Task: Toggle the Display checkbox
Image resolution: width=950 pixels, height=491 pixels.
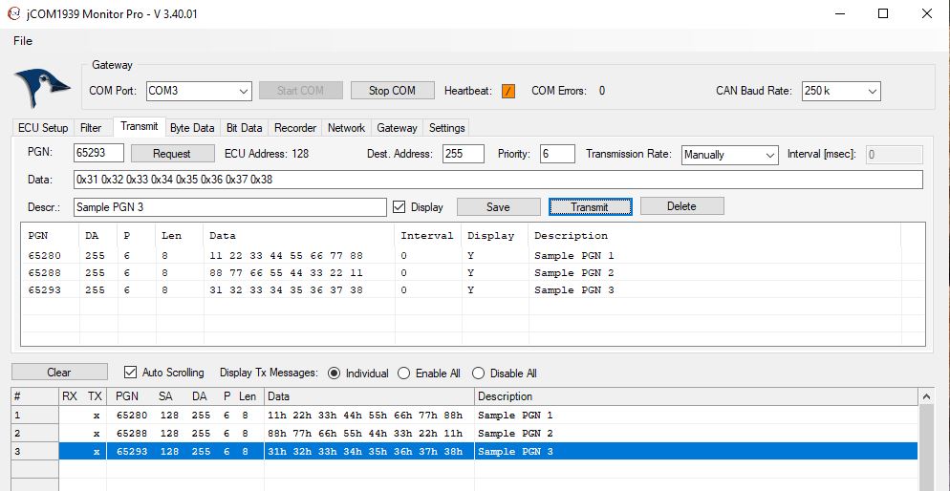Action: point(400,206)
